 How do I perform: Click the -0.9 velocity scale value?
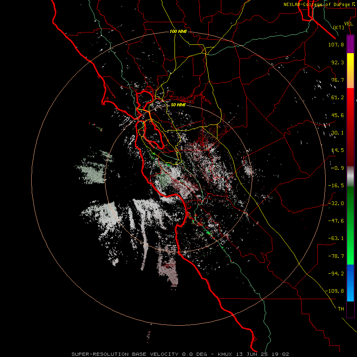[338, 168]
